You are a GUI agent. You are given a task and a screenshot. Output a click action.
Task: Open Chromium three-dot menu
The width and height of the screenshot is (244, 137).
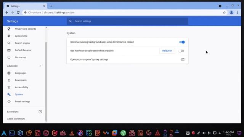pos(237,13)
